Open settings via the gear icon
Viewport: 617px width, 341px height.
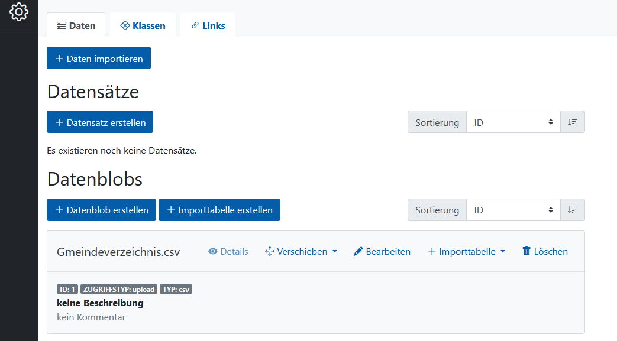pos(19,12)
